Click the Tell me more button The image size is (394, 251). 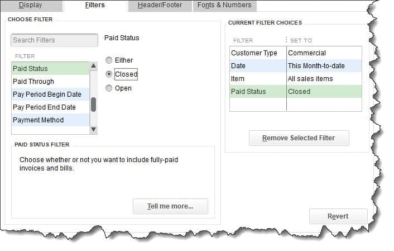coord(170,206)
